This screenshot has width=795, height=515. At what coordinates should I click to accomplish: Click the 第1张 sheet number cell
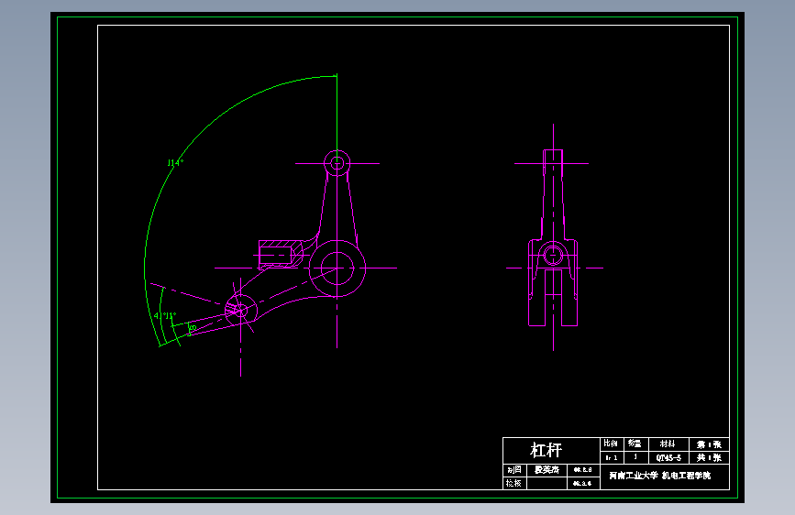coord(709,444)
